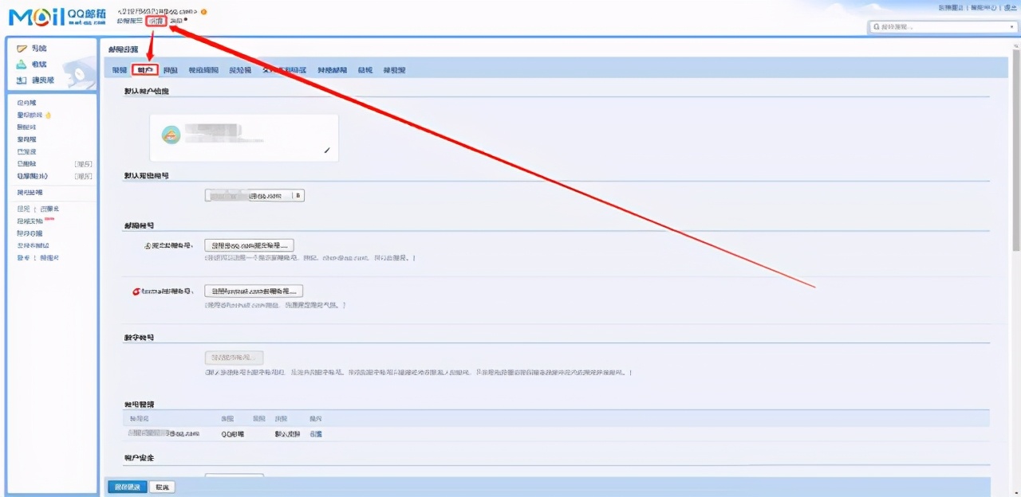Click the QQ Mail logo

57,16
